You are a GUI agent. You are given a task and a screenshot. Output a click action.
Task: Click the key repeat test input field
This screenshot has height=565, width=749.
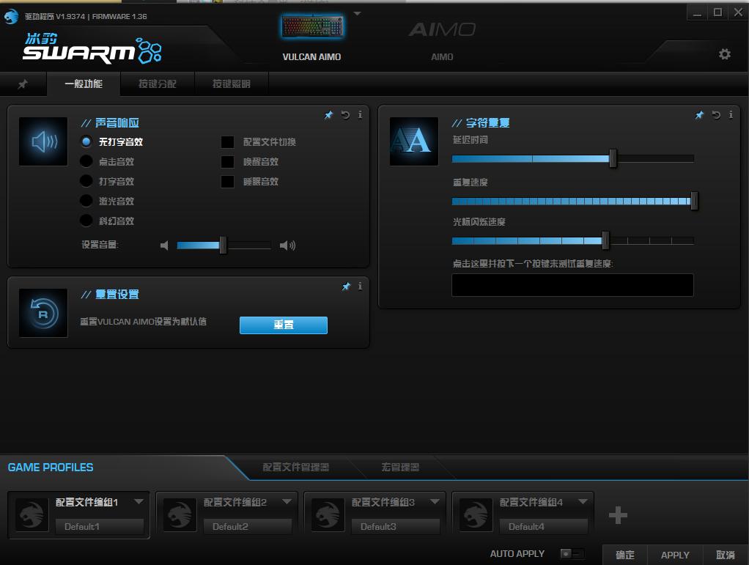tap(573, 285)
